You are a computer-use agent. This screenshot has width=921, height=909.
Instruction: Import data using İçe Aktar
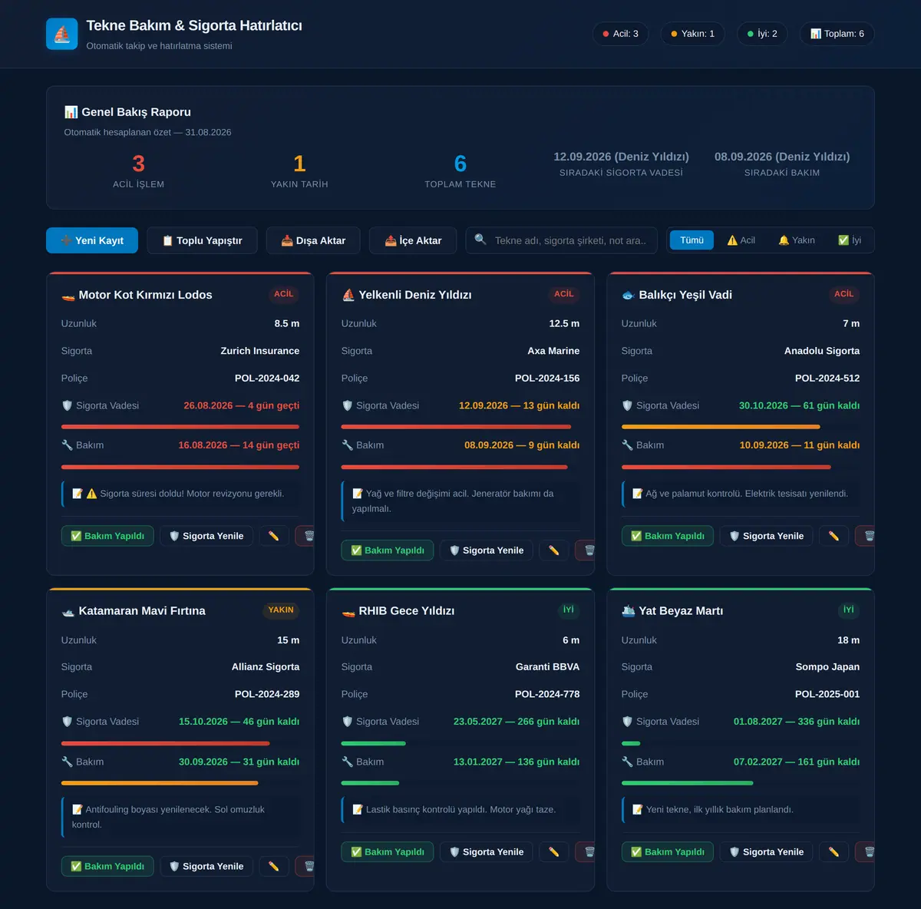(413, 240)
